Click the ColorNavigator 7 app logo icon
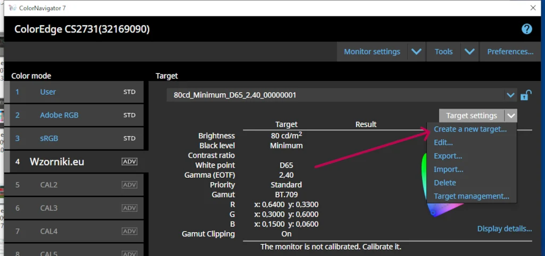 pyautogui.click(x=13, y=8)
